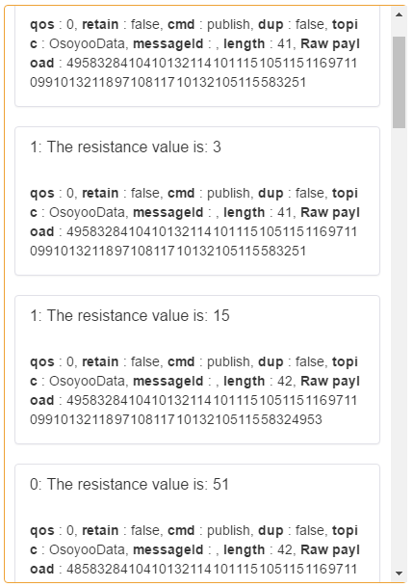
Task: Click the scrollbar up arrow
Action: coord(399,15)
